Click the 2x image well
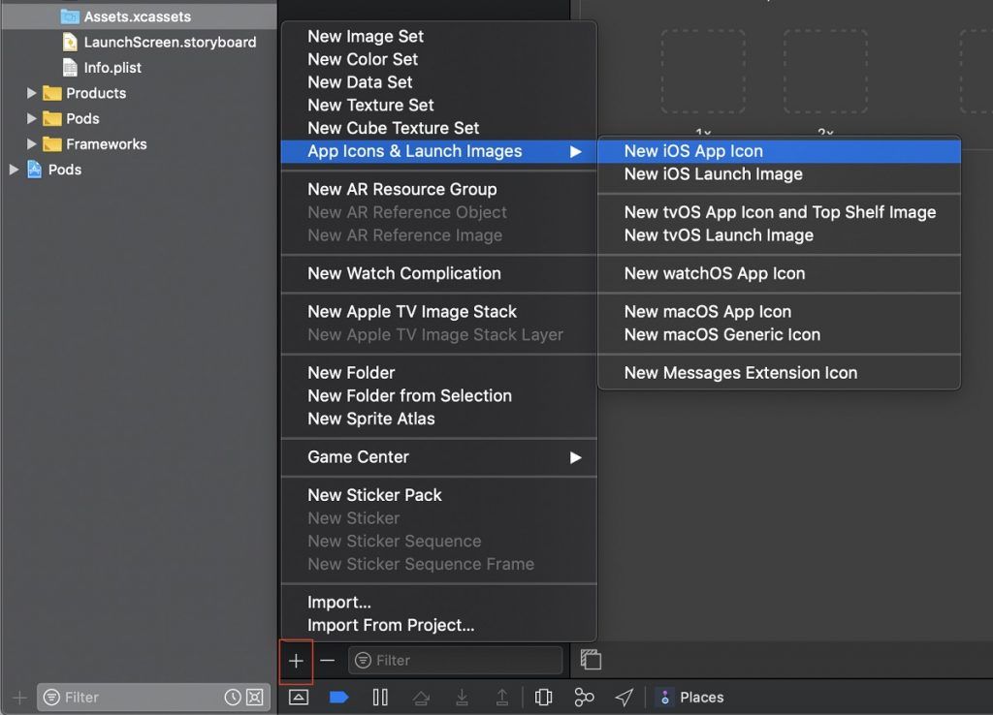This screenshot has height=715, width=993. click(x=825, y=72)
